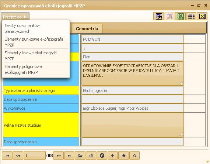Click the sigma summary icon
Viewport: 210px width, 164px height.
click(x=202, y=17)
